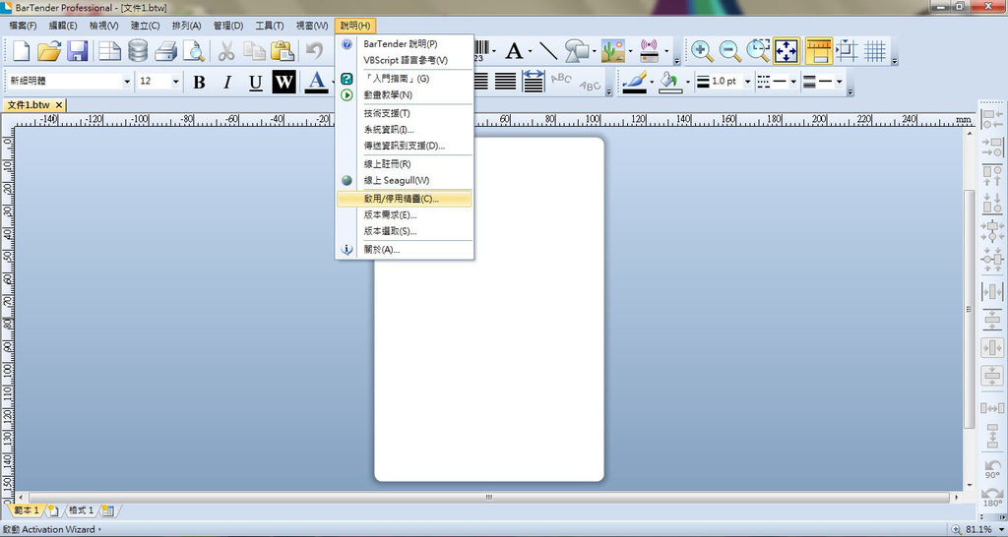The width and height of the screenshot is (1008, 537).
Task: Toggle stretch text to fit width
Action: coord(533,82)
